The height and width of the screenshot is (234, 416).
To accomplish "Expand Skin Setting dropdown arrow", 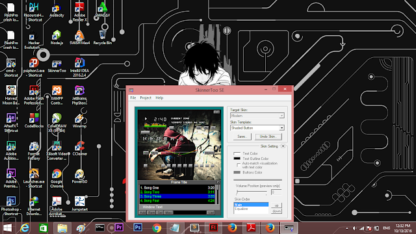I will click(283, 146).
